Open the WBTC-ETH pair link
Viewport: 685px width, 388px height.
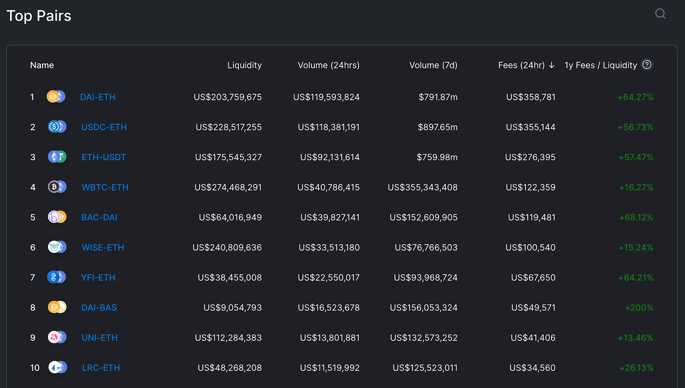click(105, 187)
